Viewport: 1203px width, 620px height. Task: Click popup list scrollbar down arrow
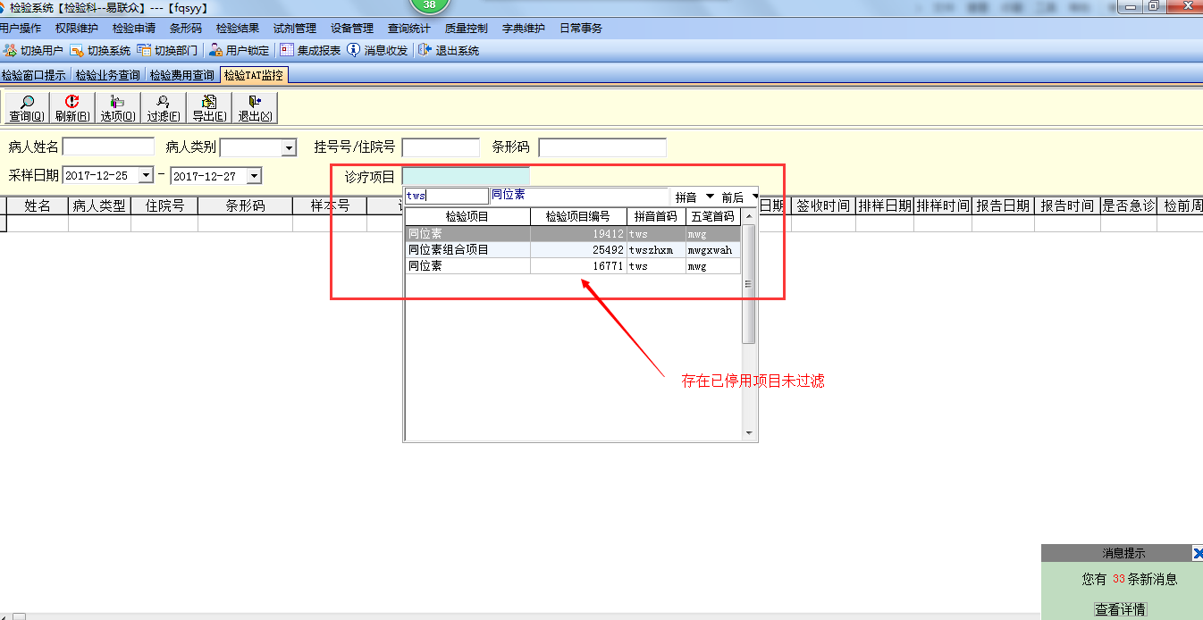click(749, 433)
